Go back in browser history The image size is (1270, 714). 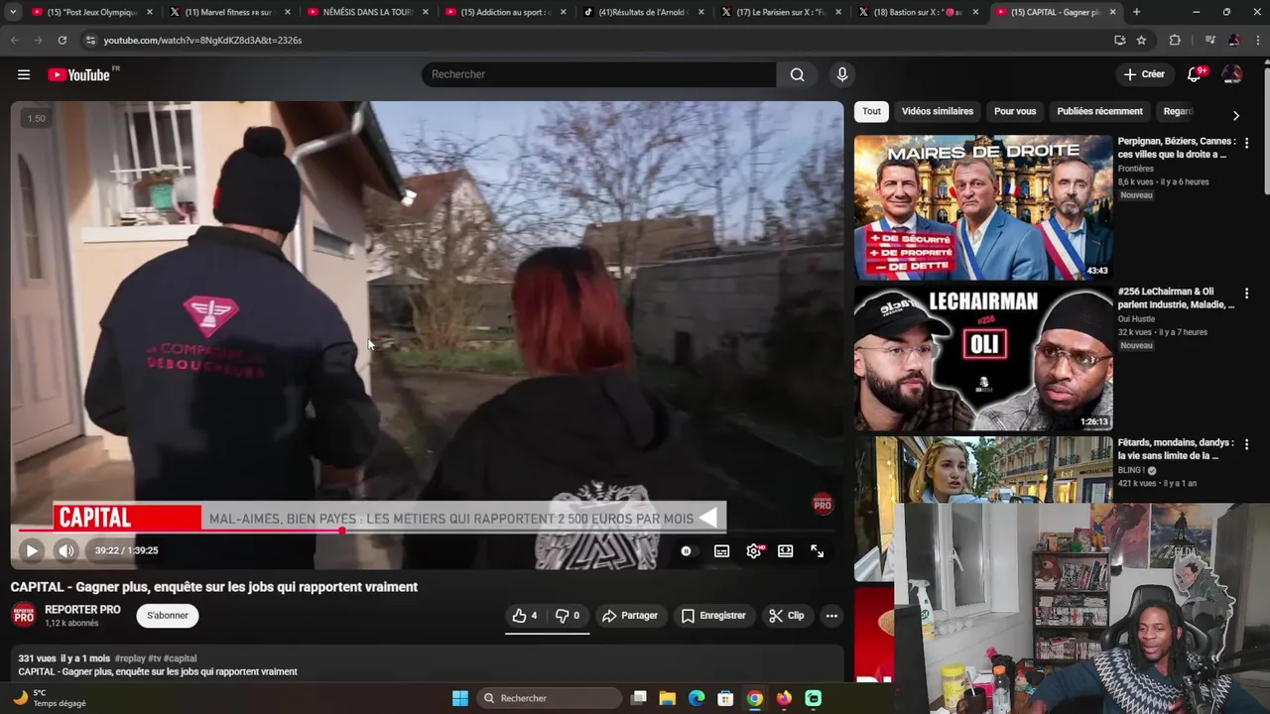[14, 40]
